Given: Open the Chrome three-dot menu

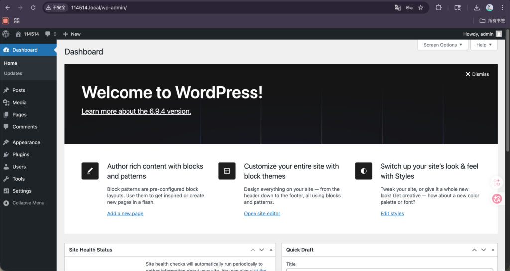Looking at the screenshot, I should click(502, 8).
